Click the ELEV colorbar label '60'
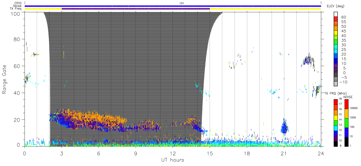 [x=343, y=17]
